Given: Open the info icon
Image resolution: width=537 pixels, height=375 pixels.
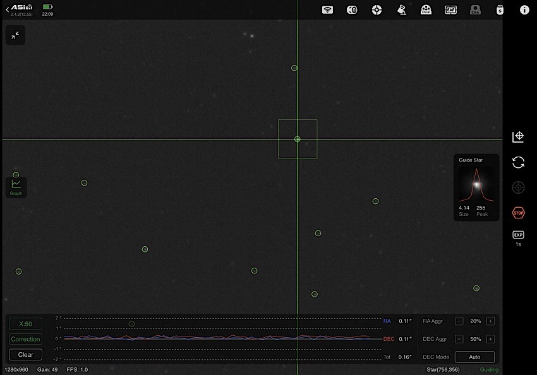Looking at the screenshot, I should (524, 9).
